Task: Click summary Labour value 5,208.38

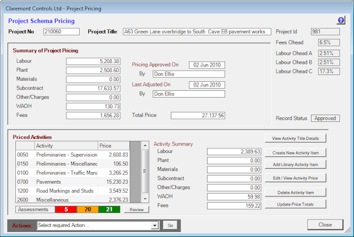Action: 93,62
